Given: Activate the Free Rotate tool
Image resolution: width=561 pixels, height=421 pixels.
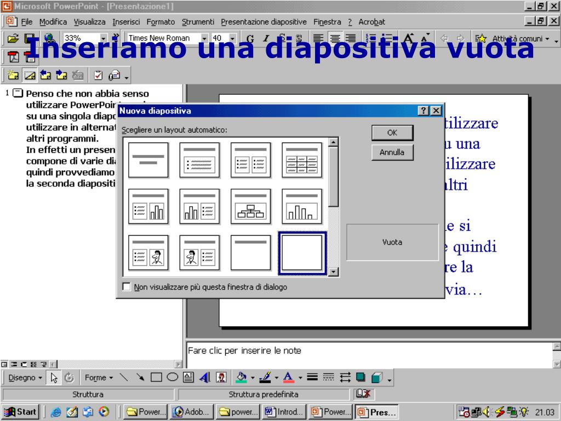Looking at the screenshot, I should 69,378.
